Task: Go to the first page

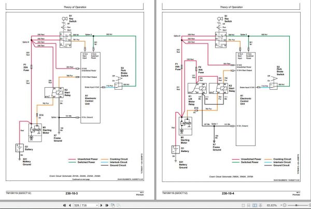Action: click(x=64, y=205)
